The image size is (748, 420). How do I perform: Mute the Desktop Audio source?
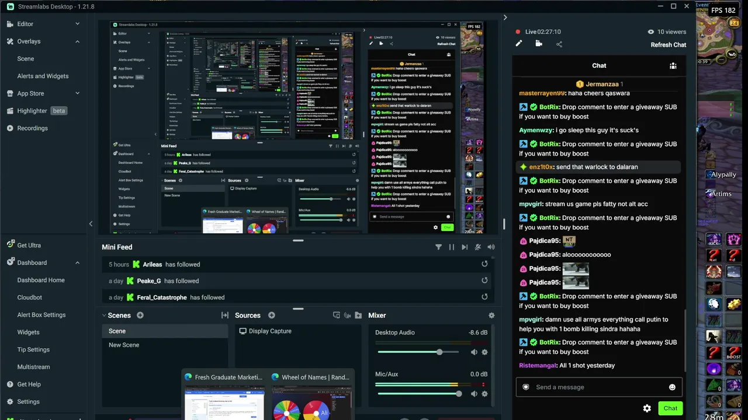474,352
